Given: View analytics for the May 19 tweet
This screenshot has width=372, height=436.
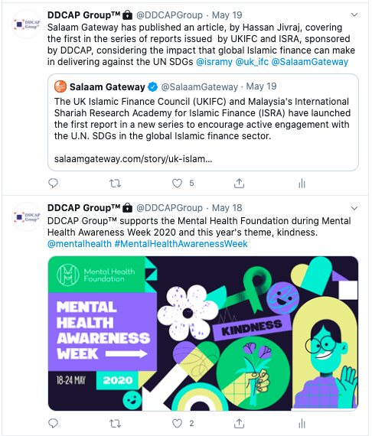Looking at the screenshot, I should 302,184.
